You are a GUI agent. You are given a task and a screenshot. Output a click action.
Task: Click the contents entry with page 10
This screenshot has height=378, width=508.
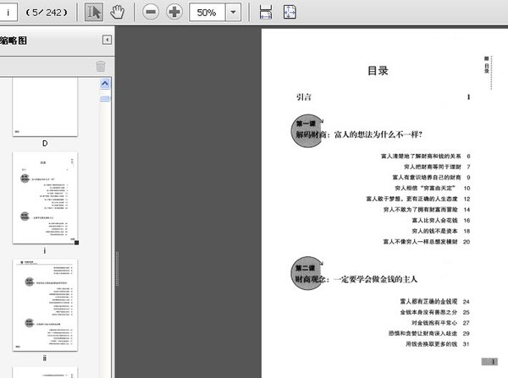click(433, 188)
